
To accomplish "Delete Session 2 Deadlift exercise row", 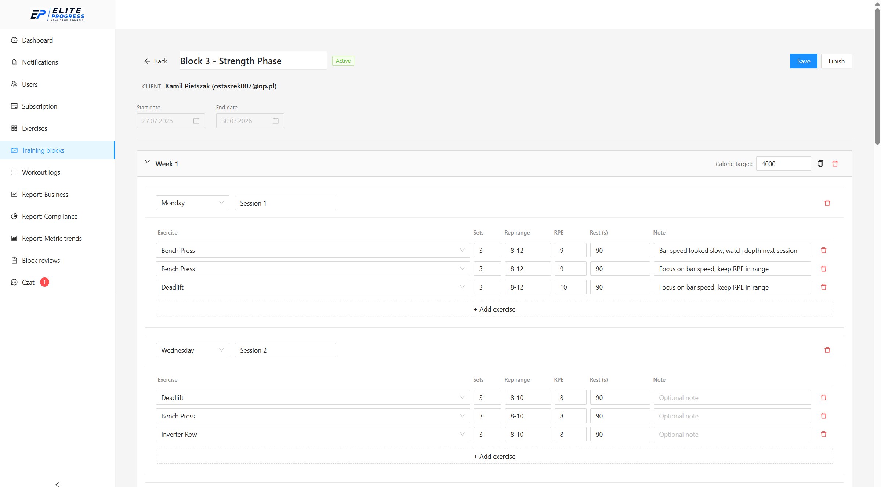I will (823, 397).
